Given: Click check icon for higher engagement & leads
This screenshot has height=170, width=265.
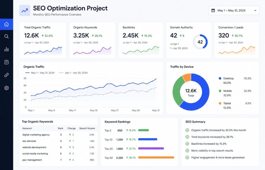Looking at the screenshot, I should (187, 158).
